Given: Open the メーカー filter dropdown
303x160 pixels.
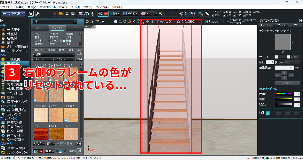Looking at the screenshot, I should [43, 59].
